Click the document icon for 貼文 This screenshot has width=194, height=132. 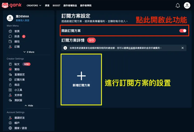tap(10, 64)
